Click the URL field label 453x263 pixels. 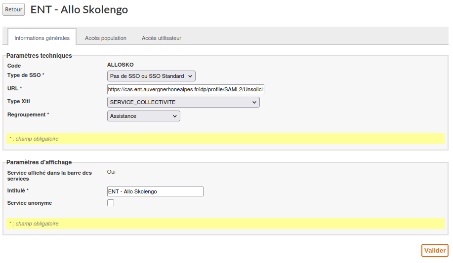(15, 88)
